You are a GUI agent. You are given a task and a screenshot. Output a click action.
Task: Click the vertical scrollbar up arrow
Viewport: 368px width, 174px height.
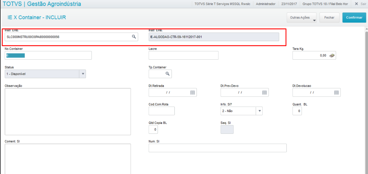(366, 29)
